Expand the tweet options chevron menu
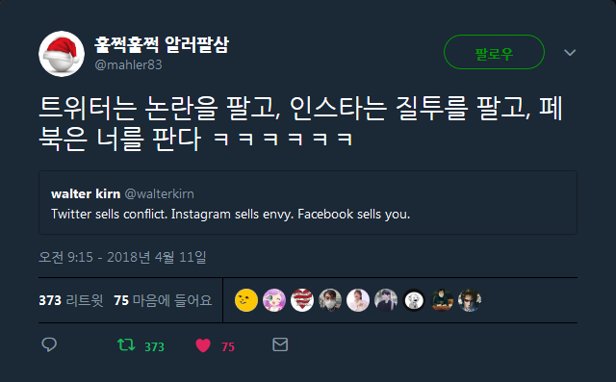 point(570,52)
